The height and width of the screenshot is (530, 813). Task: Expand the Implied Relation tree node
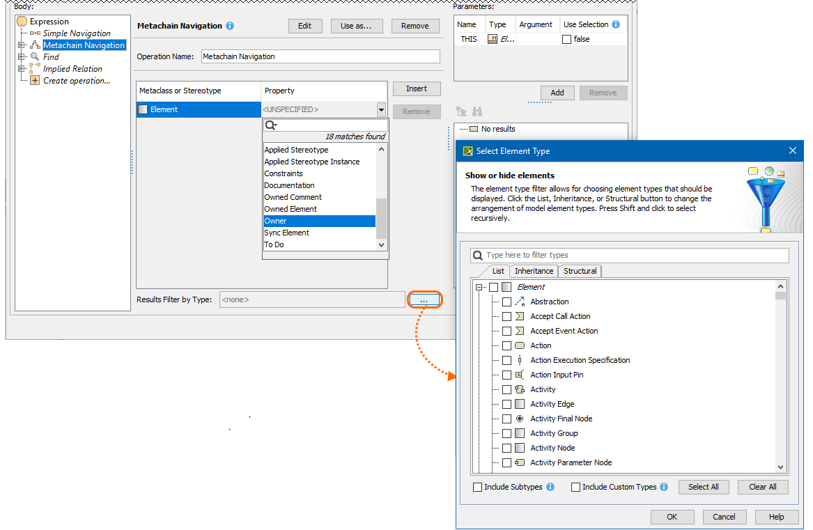click(22, 68)
